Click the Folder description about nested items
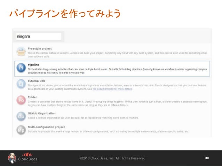Screen dimensions: 222x166 [118, 103]
